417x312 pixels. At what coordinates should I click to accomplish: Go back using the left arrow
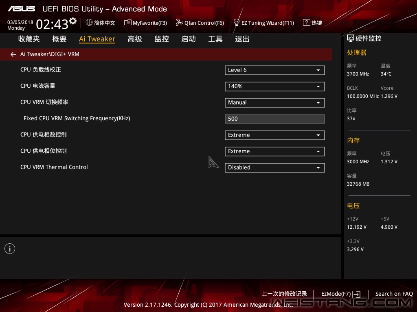13,54
